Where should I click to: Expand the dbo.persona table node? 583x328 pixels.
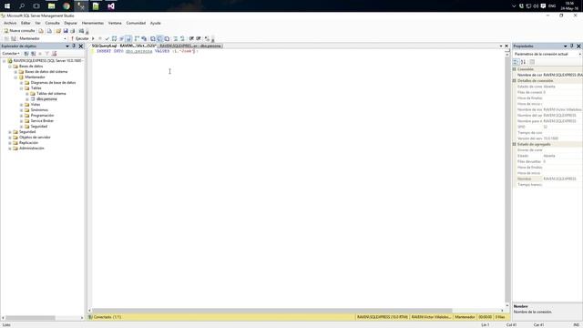(27, 99)
